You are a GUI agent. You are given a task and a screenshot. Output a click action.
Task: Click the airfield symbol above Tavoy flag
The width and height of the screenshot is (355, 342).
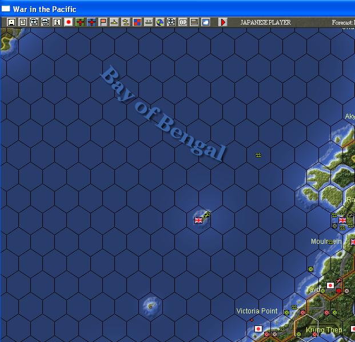point(339,280)
